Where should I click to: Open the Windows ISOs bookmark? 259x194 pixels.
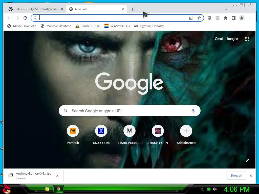(117, 26)
